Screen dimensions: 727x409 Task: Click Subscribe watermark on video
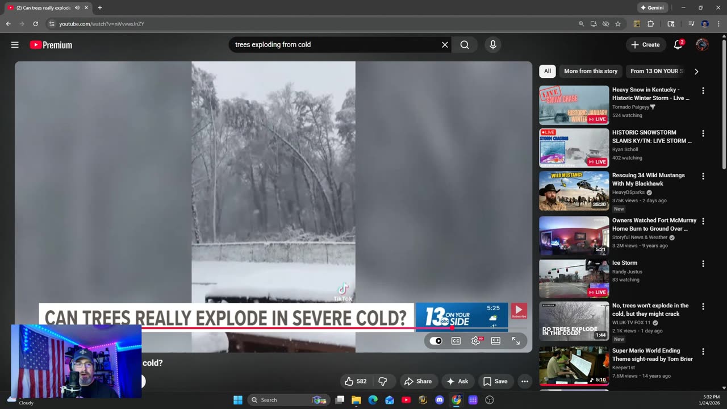(519, 311)
